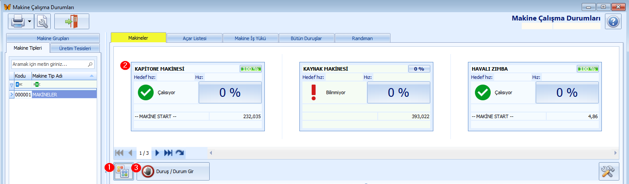Click the horizontal scrollbar left arrow
Image resolution: width=629 pixels, height=184 pixels.
coord(211,153)
